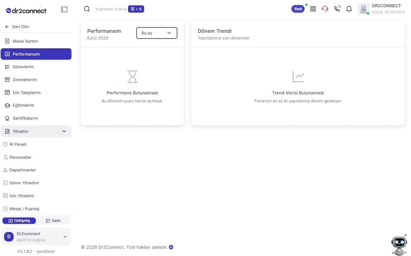
Task: Click the Yeni badge button
Action: [x=298, y=9]
